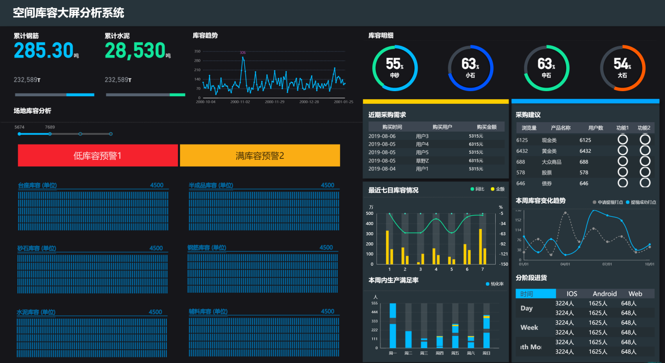The width and height of the screenshot is (665, 363).
Task: Switch to the IOS tab
Action: (x=572, y=294)
